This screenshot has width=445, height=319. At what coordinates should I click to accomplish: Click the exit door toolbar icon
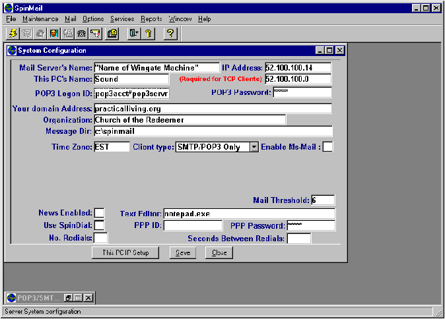pyautogui.click(x=134, y=34)
